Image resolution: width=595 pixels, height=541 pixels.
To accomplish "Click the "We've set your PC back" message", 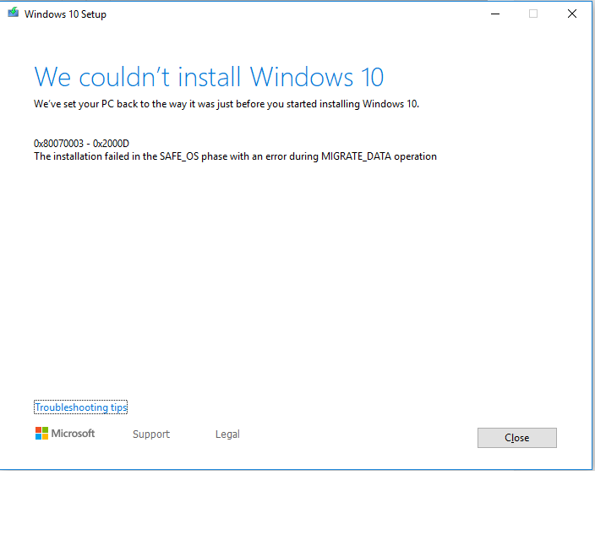I will click(x=227, y=104).
